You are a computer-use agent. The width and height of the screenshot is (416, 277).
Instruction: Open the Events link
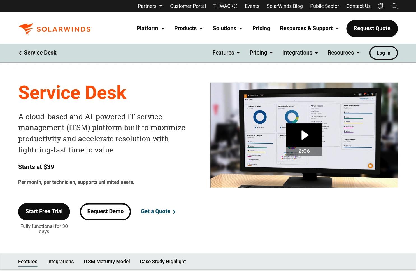point(252,6)
